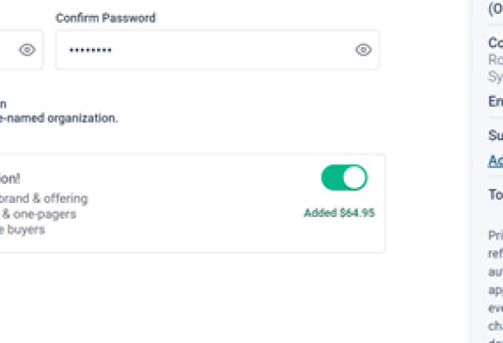Show the Confirm Password field's hidden text

coord(363,50)
